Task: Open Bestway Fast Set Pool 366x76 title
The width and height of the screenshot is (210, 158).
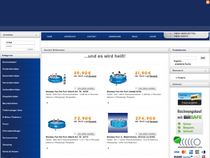Action: coord(67,137)
